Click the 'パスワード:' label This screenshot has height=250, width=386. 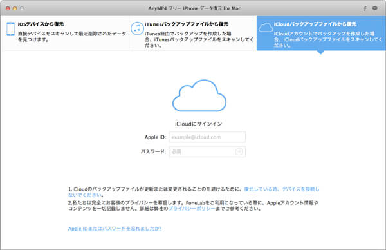coord(153,151)
